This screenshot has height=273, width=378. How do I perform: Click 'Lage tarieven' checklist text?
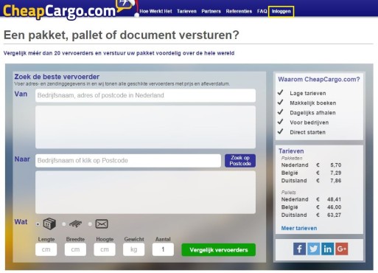[308, 93]
